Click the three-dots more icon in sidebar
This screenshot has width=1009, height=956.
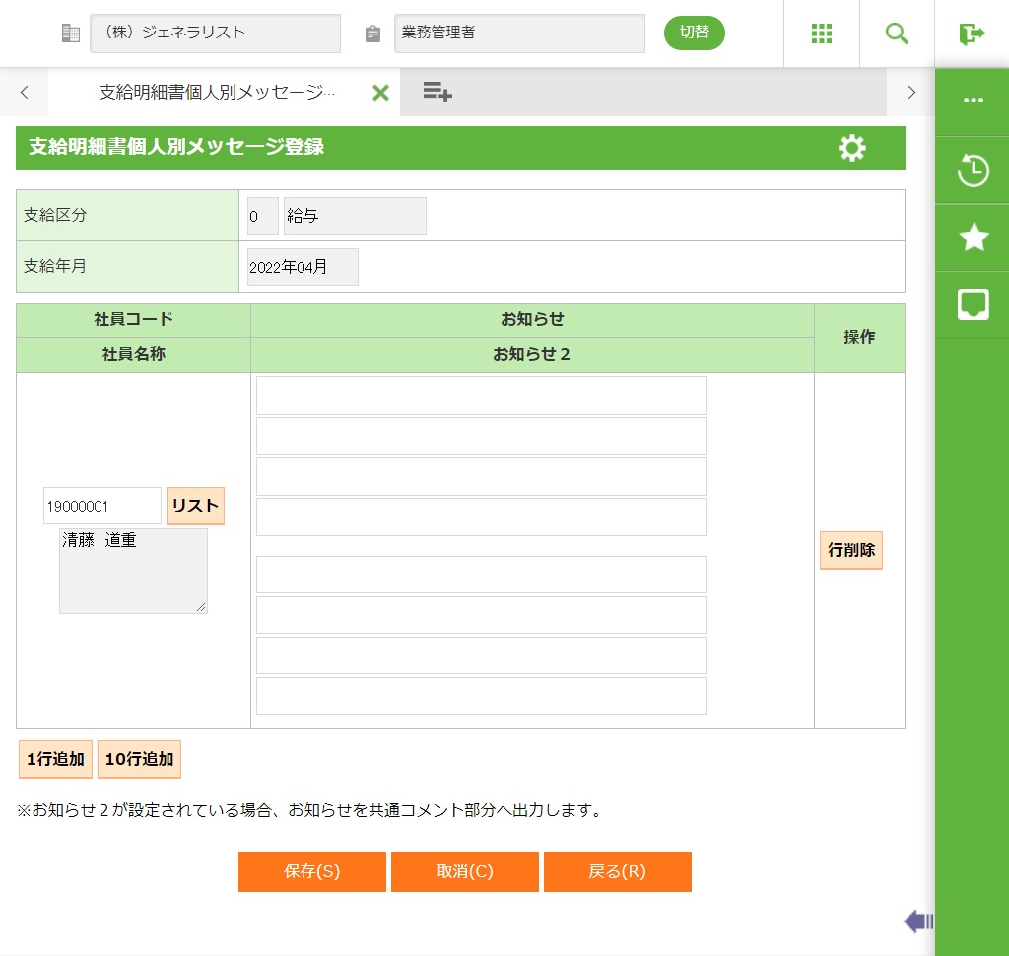pos(974,101)
